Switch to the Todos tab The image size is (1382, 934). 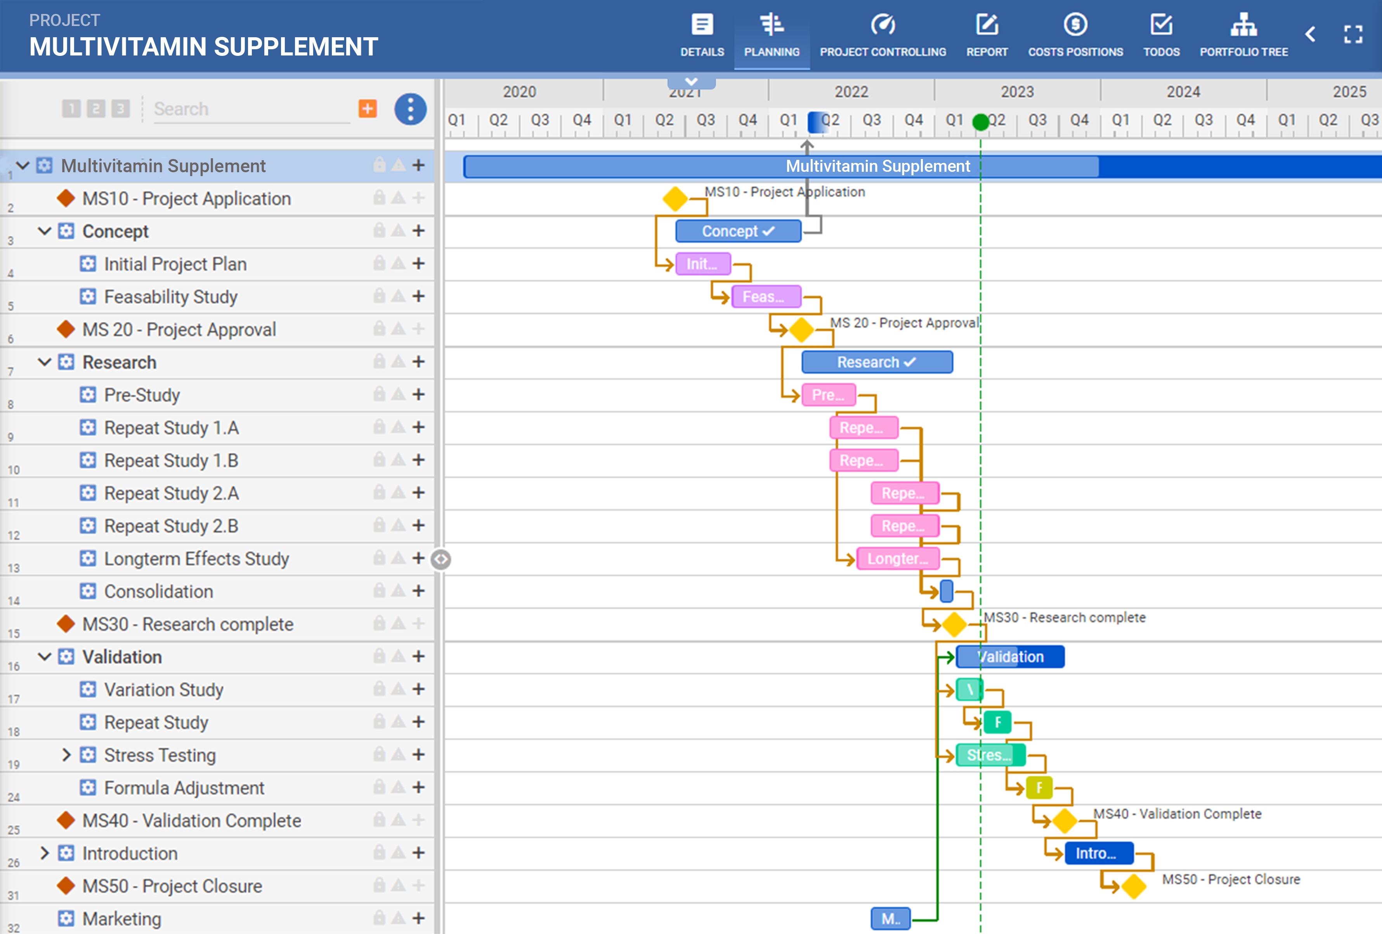1161,36
